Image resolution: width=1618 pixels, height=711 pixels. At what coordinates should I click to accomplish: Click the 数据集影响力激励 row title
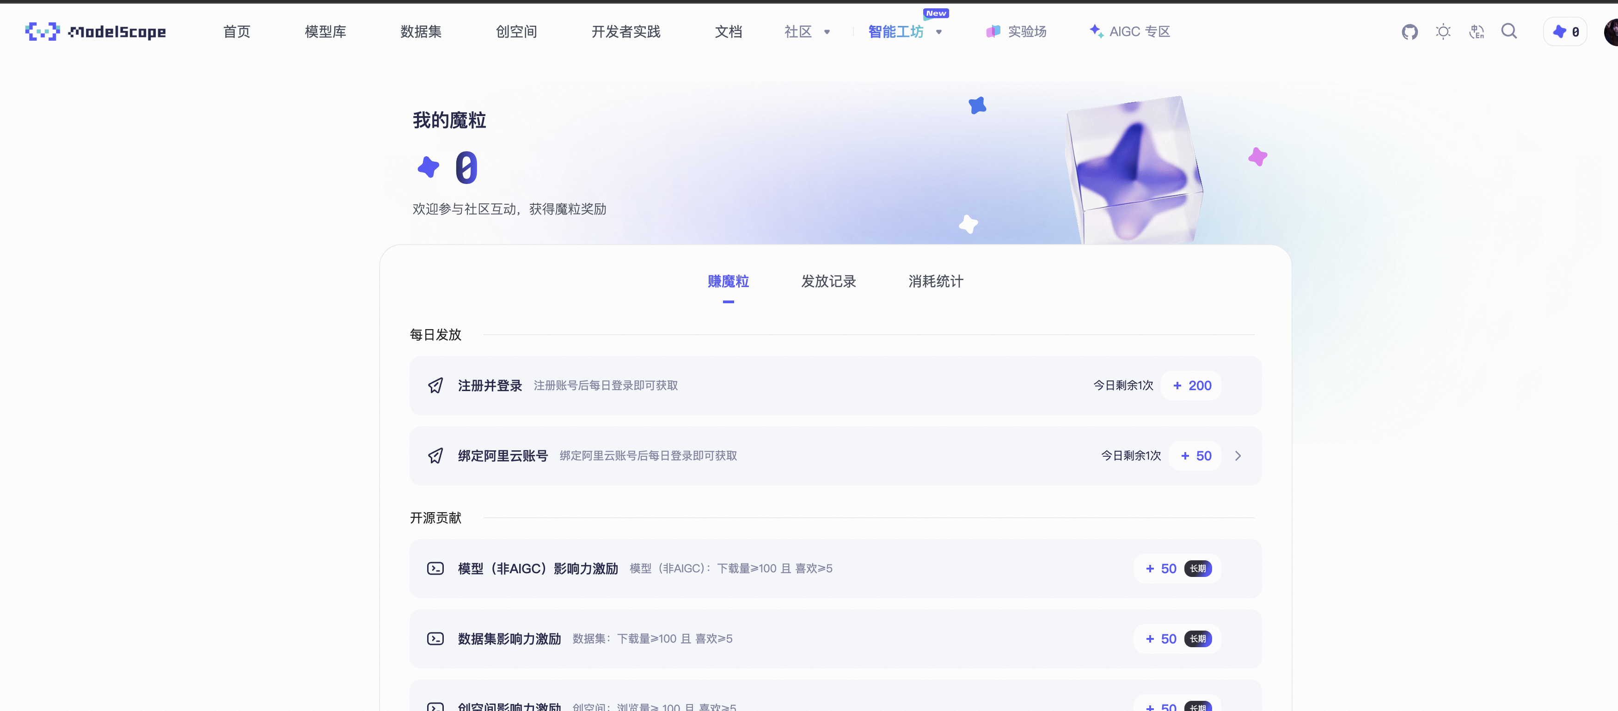(x=509, y=639)
